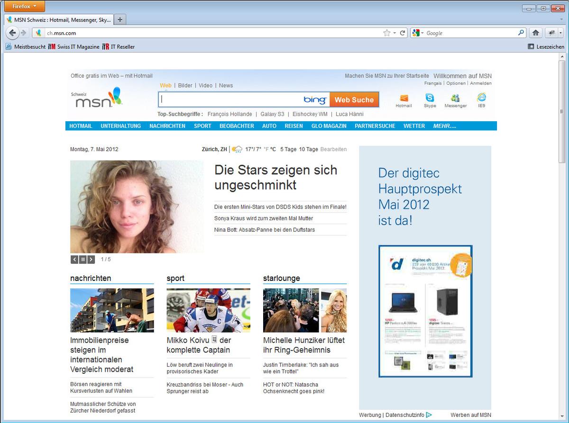Go back with the browser back arrow
Screen dimensions: 569x423
pyautogui.click(x=12, y=33)
